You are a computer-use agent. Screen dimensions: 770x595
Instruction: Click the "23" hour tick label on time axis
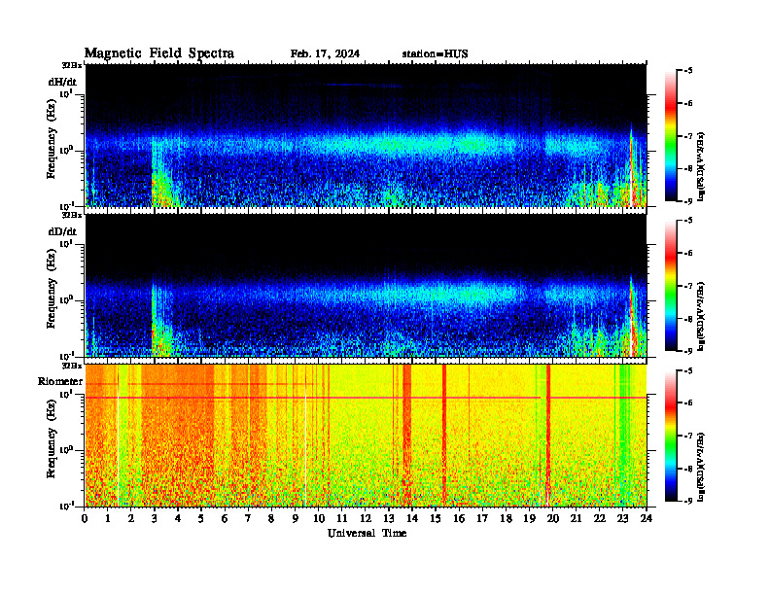[x=622, y=518]
